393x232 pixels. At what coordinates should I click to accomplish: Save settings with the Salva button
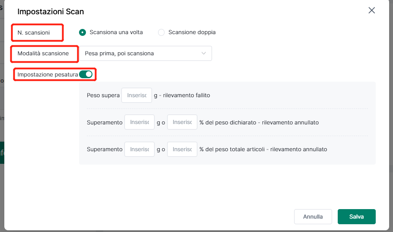click(x=356, y=216)
